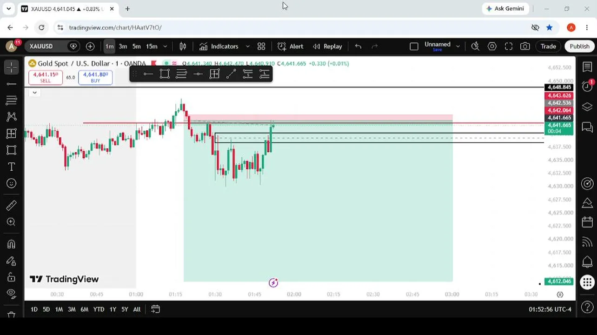Open the indicator templates grid icon

point(261,46)
